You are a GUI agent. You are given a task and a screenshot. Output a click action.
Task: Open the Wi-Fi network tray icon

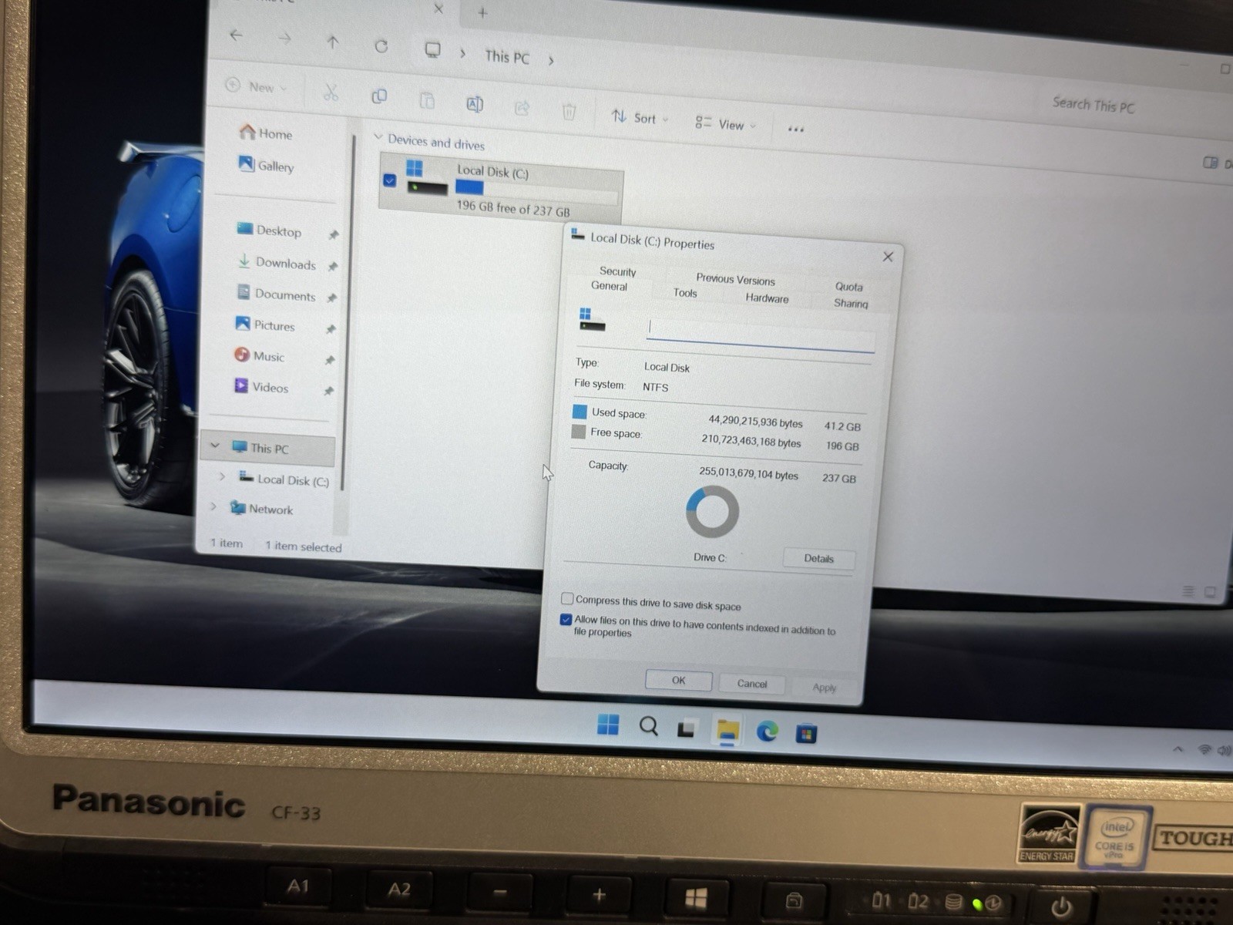(1204, 750)
